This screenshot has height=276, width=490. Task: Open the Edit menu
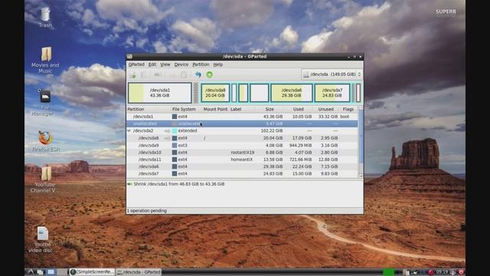coord(152,64)
